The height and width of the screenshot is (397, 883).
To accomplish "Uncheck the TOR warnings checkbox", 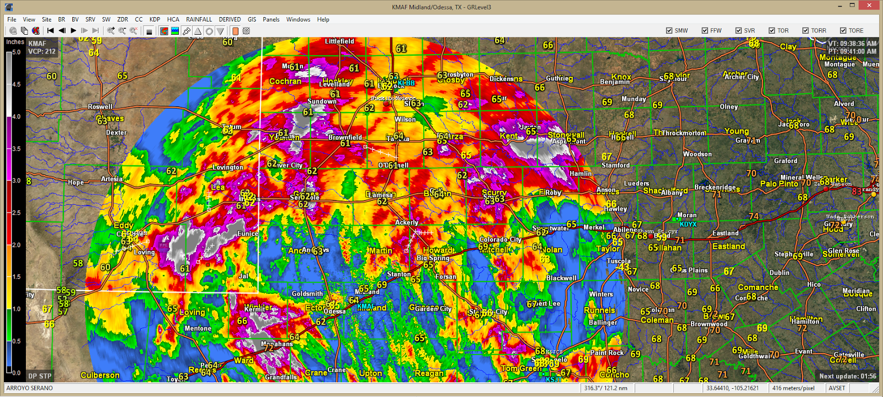I will [772, 31].
